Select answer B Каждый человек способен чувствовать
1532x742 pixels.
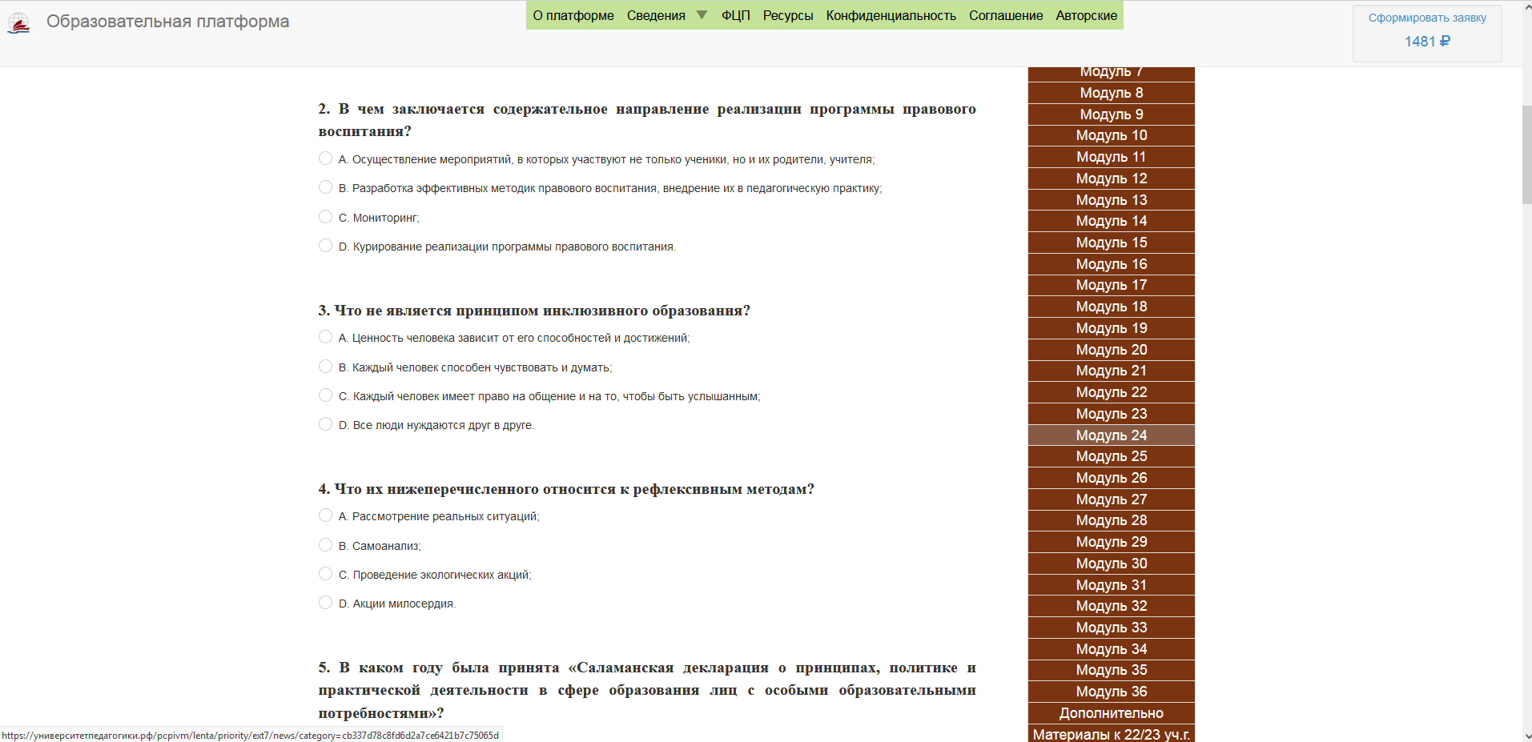tap(325, 367)
